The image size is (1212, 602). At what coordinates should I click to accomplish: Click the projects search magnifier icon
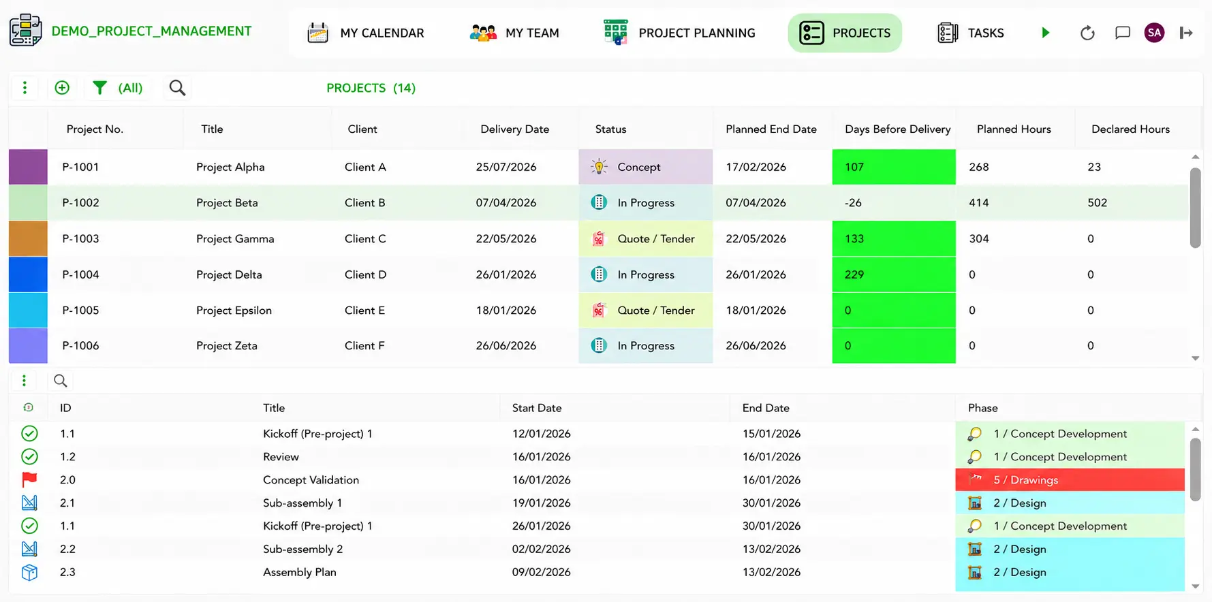tap(177, 88)
